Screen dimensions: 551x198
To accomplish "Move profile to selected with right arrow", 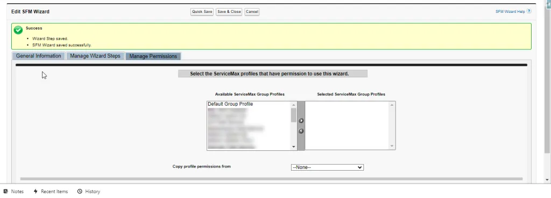I will click(x=301, y=121).
